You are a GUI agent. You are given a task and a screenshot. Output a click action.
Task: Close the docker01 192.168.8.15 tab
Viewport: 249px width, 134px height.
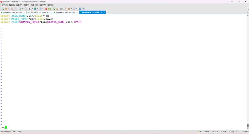(25, 12)
